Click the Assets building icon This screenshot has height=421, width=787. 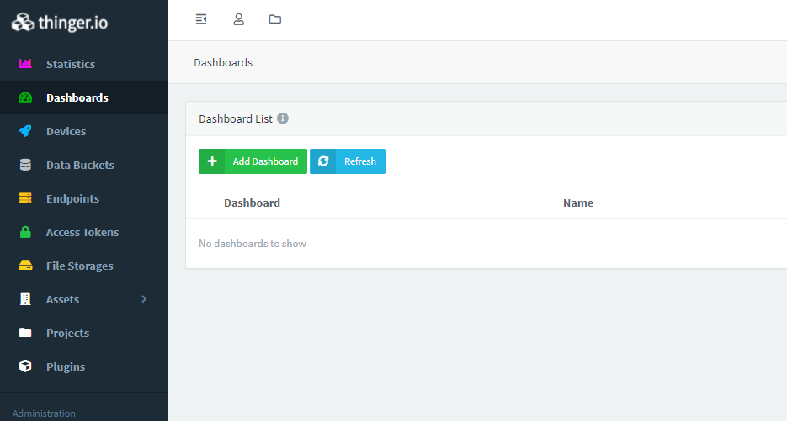[x=25, y=298]
